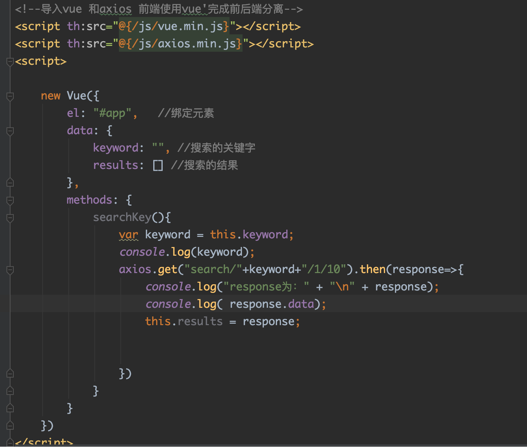This screenshot has height=447, width=527.
Task: Click 'th:src' attribute on the vue script tag
Action: [86, 26]
